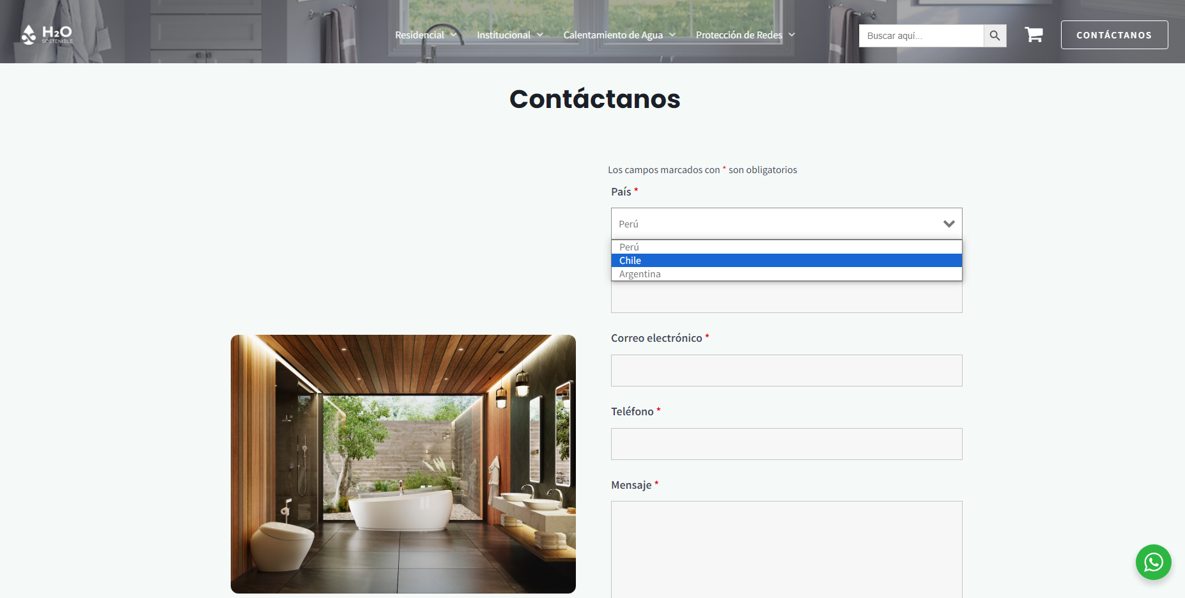Open the Residencial menu

[419, 35]
